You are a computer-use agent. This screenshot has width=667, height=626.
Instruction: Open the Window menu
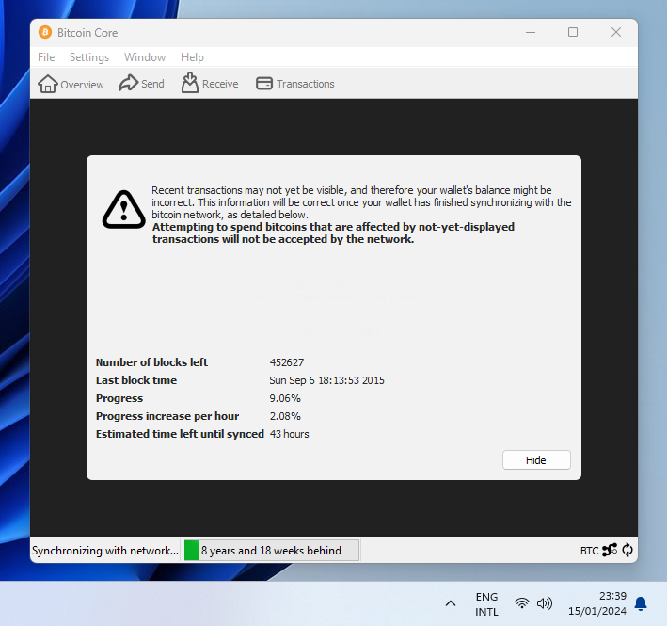pyautogui.click(x=145, y=57)
